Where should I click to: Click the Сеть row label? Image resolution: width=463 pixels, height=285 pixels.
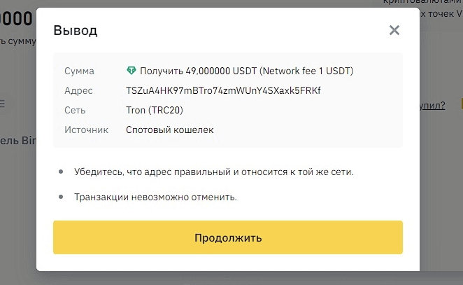tap(75, 111)
